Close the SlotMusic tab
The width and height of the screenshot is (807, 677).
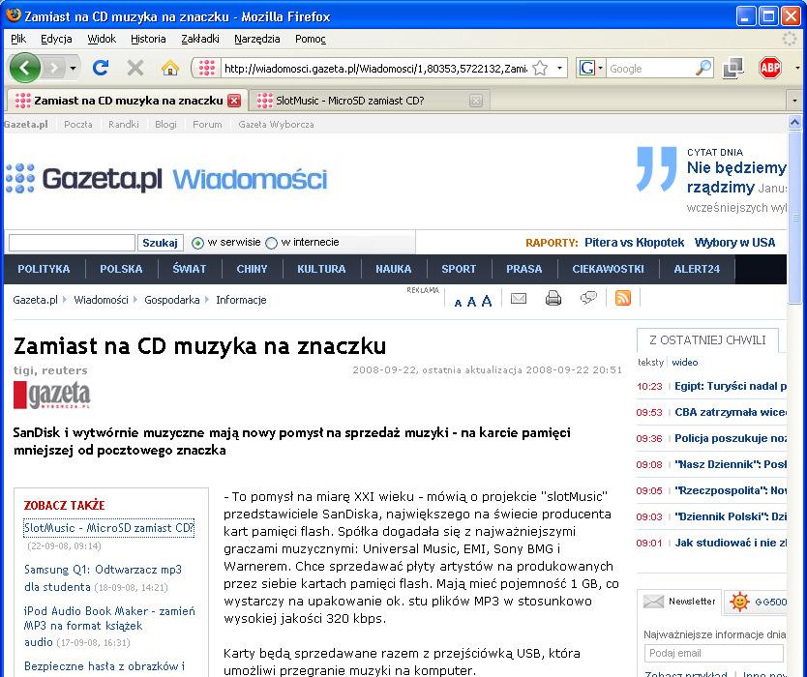pos(476,101)
